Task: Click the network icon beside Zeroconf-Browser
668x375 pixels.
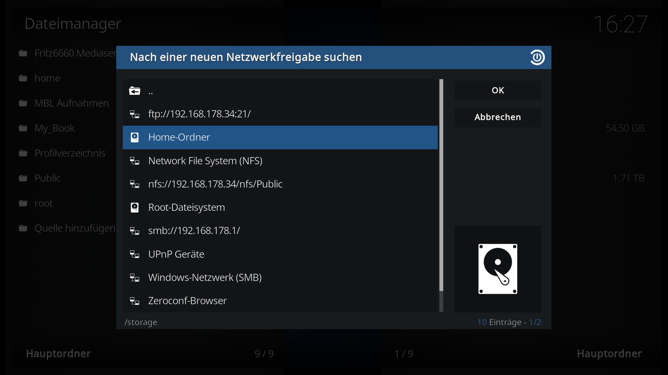Action: [x=135, y=301]
